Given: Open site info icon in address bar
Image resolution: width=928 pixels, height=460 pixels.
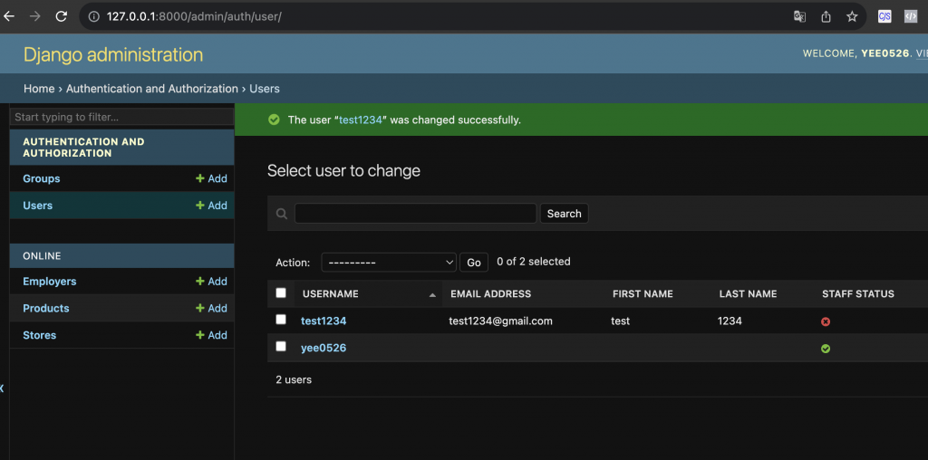Looking at the screenshot, I should 93,16.
